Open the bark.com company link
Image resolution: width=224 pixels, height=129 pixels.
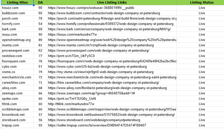(x=109, y=29)
